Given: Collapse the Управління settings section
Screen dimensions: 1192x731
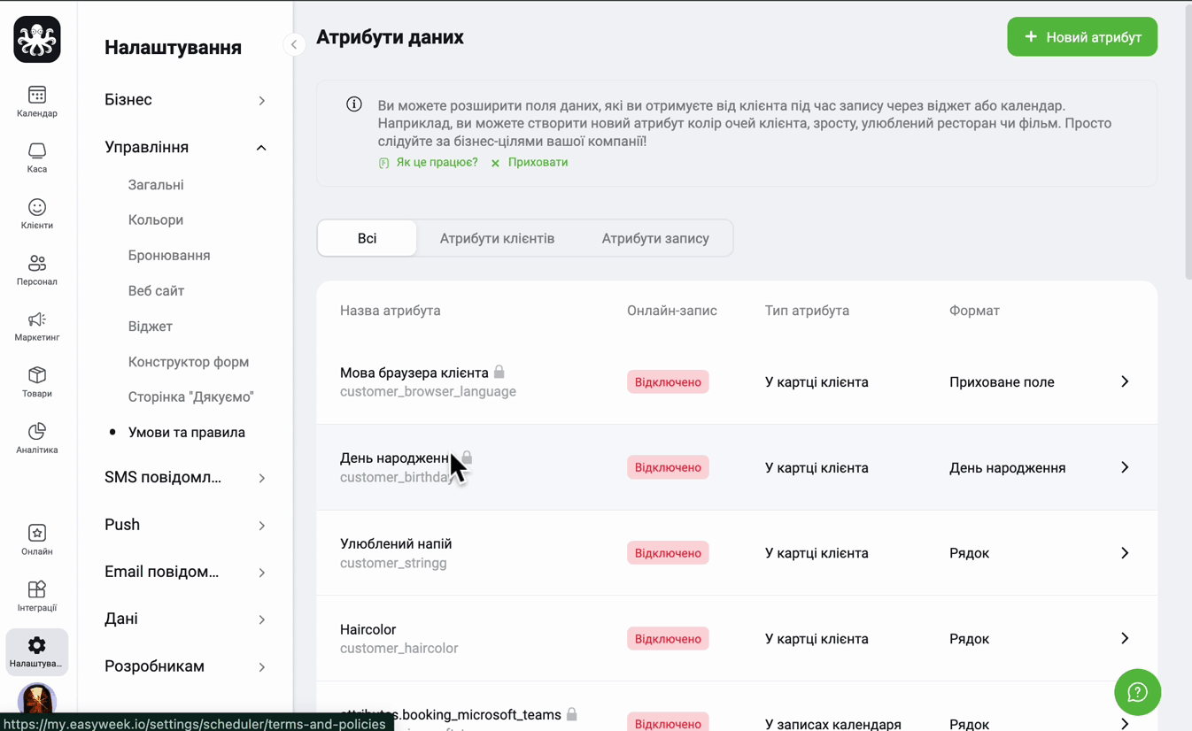Looking at the screenshot, I should pyautogui.click(x=185, y=147).
